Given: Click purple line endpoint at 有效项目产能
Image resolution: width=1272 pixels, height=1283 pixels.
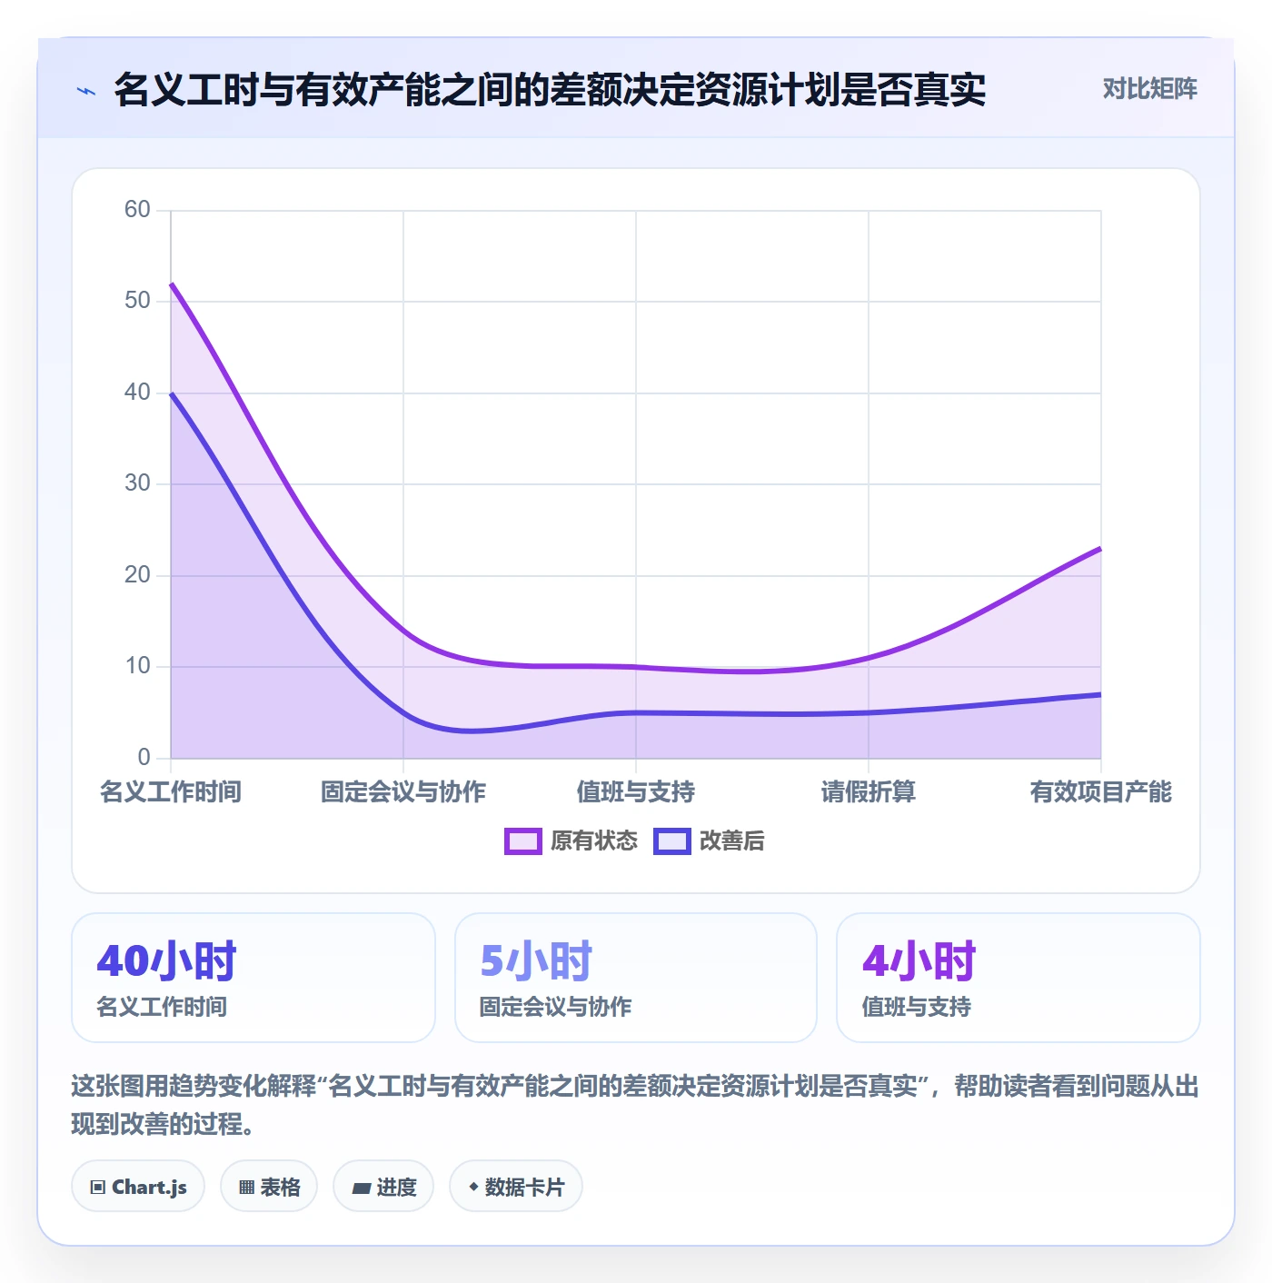Looking at the screenshot, I should [x=1100, y=549].
